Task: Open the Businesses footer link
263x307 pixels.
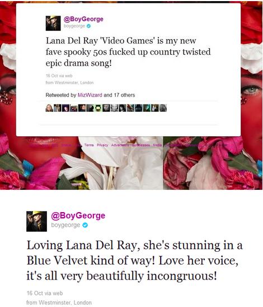Action: click(x=140, y=145)
